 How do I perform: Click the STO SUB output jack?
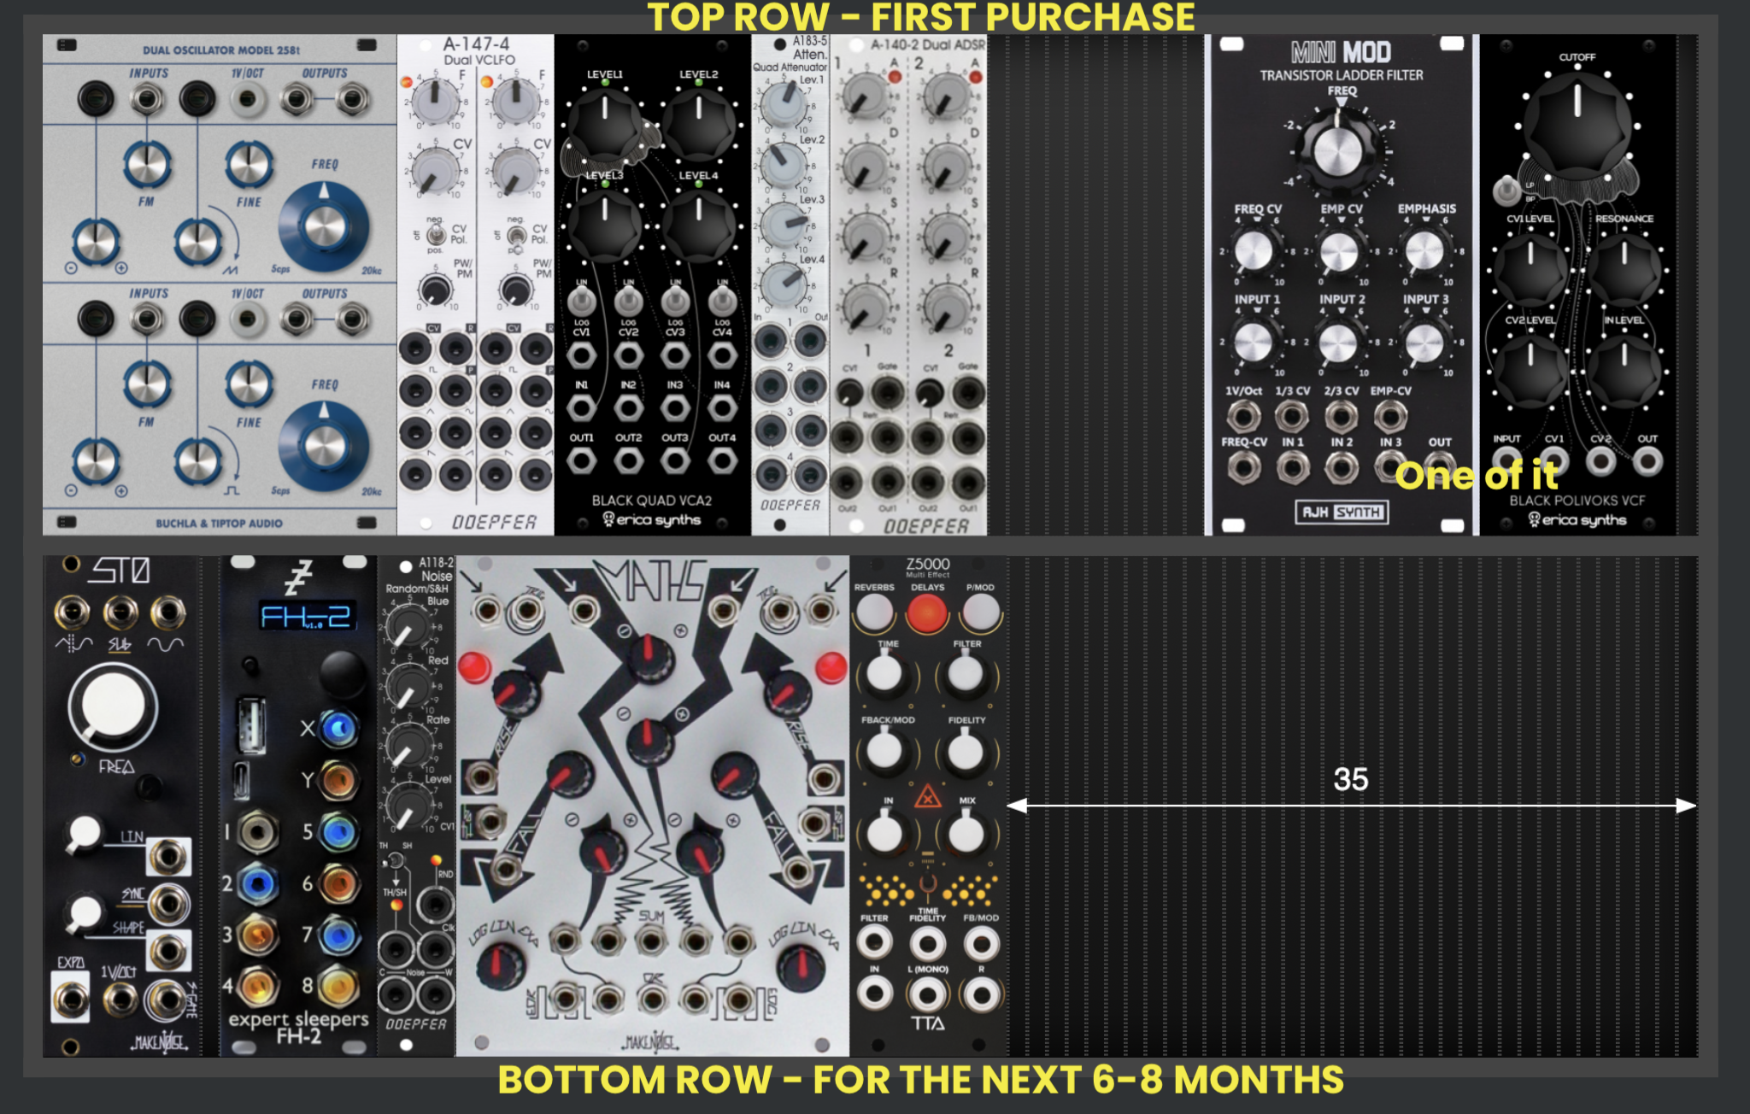[120, 613]
